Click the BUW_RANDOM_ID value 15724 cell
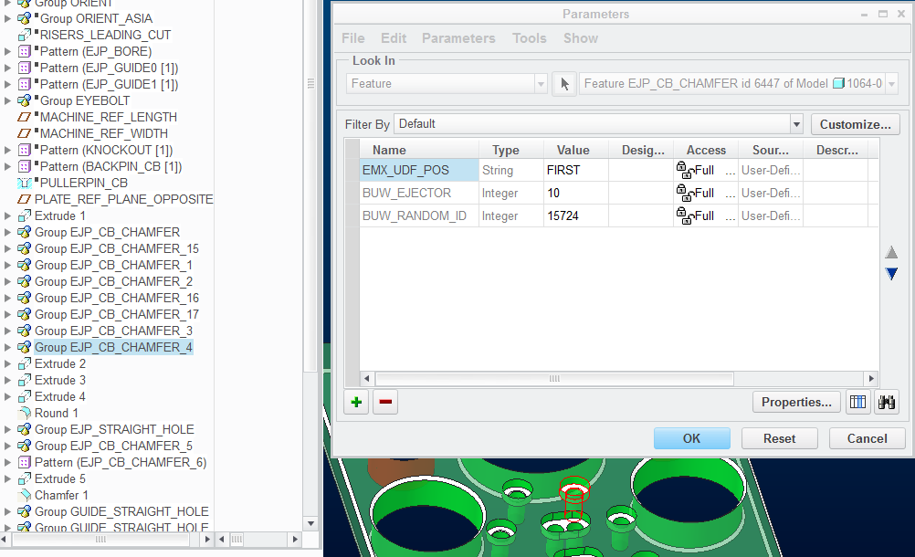The height and width of the screenshot is (557, 915). click(576, 215)
